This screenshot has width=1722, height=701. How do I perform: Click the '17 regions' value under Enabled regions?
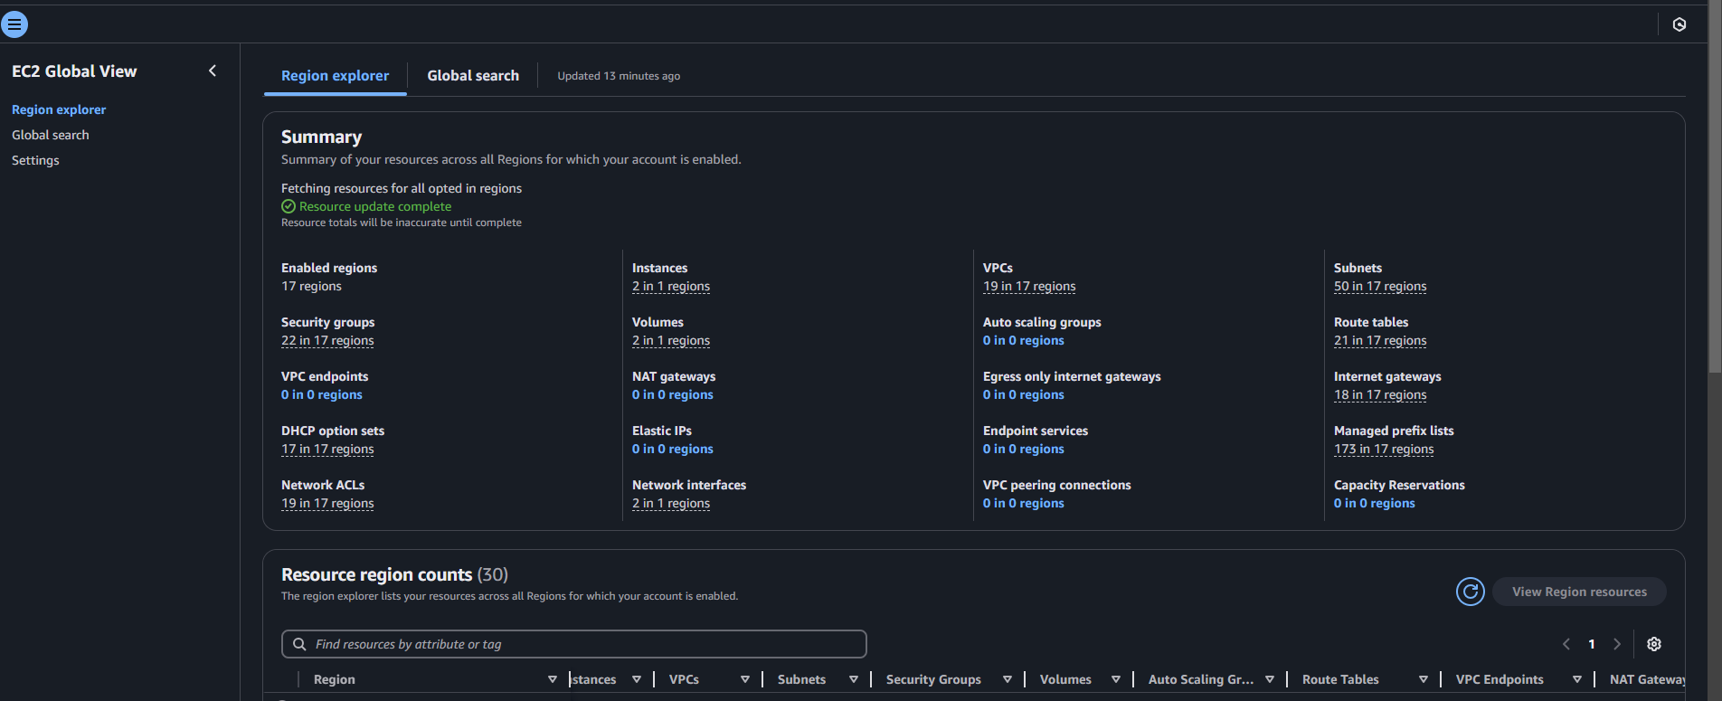(x=311, y=286)
